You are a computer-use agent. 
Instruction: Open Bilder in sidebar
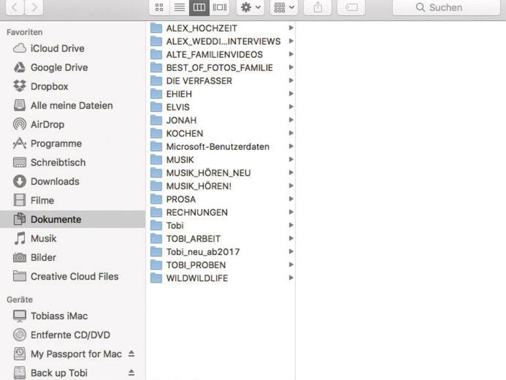(72, 258)
